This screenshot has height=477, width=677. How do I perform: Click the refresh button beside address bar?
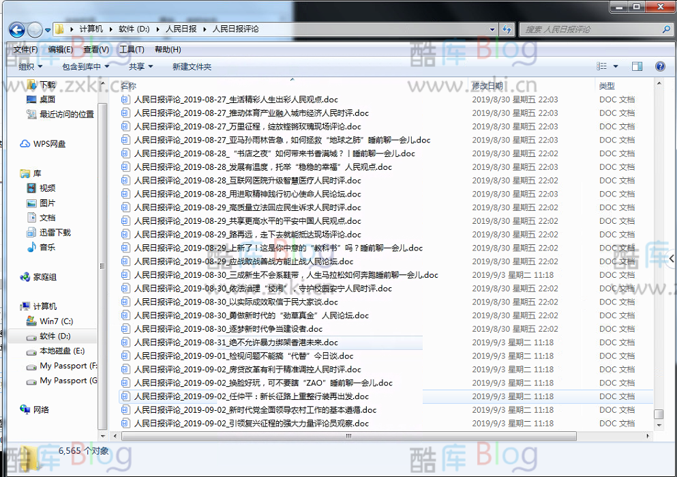click(507, 29)
